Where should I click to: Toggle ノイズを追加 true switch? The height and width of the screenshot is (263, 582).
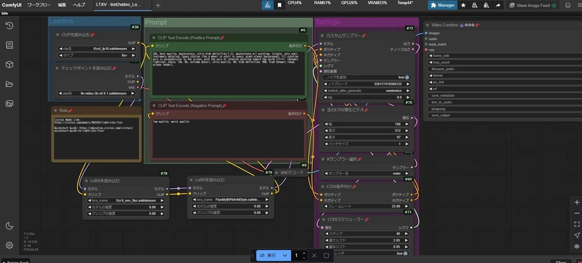(407, 77)
